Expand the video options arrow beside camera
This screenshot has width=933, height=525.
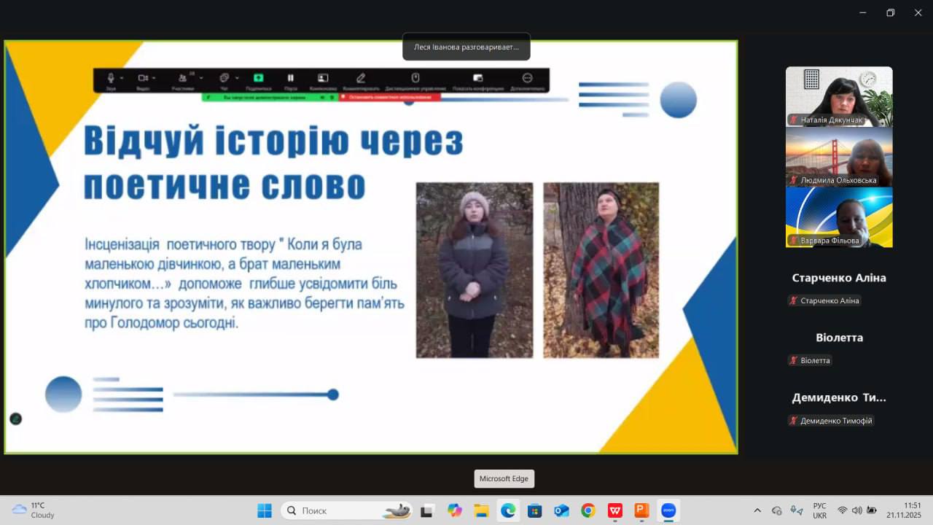pyautogui.click(x=154, y=77)
